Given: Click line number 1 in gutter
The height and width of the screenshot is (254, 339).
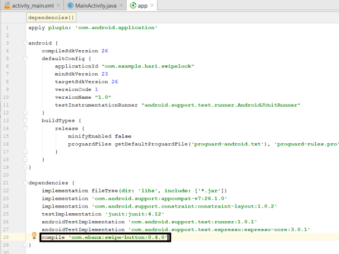Looking at the screenshot, I should click(7, 28).
